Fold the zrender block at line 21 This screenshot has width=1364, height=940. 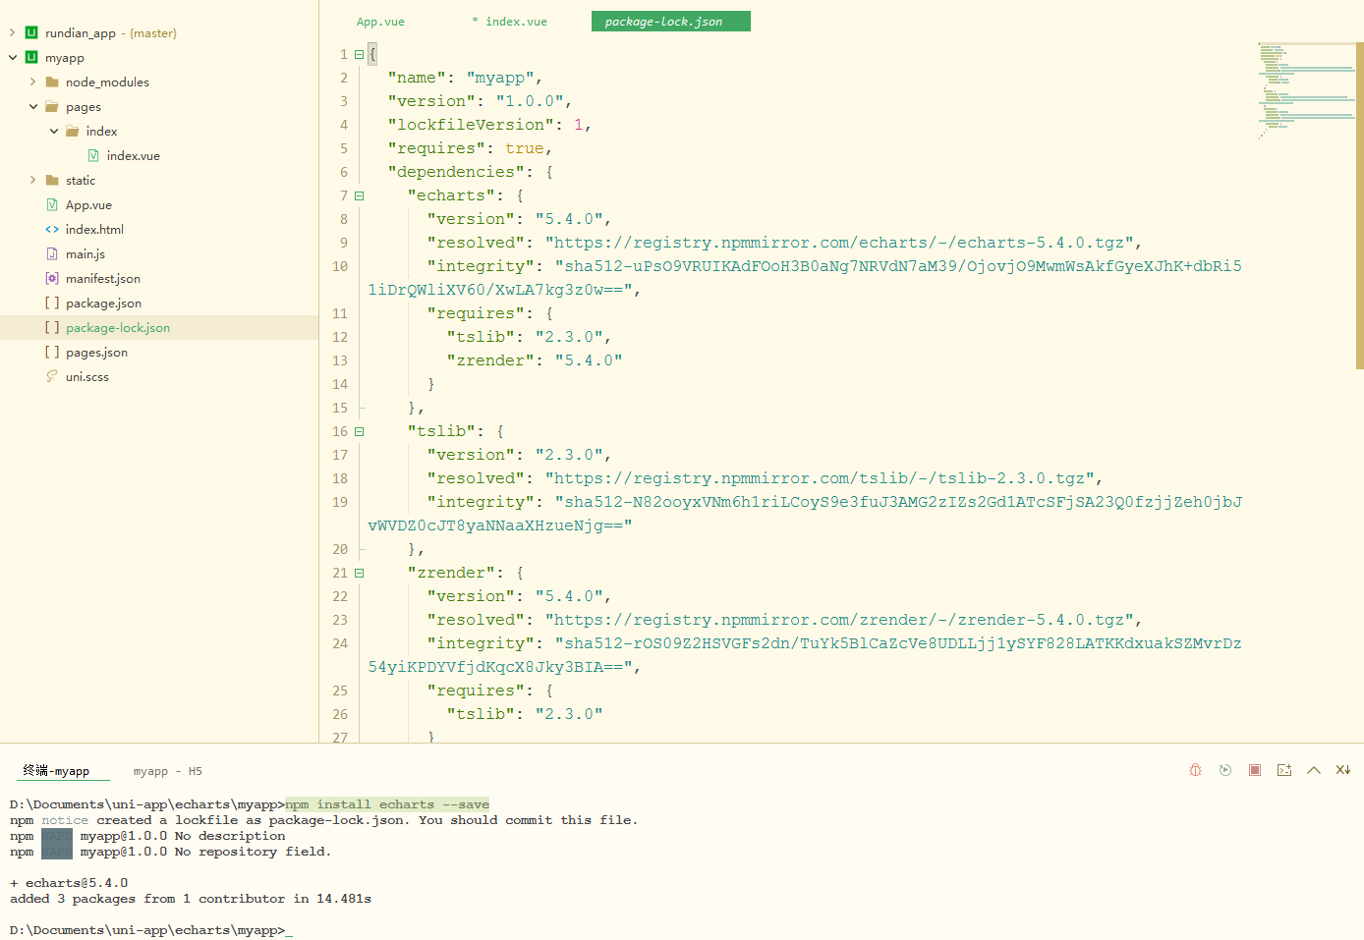[x=359, y=573]
